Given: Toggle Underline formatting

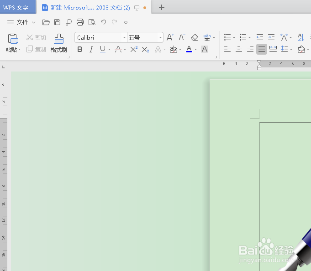Looking at the screenshot, I should point(103,49).
